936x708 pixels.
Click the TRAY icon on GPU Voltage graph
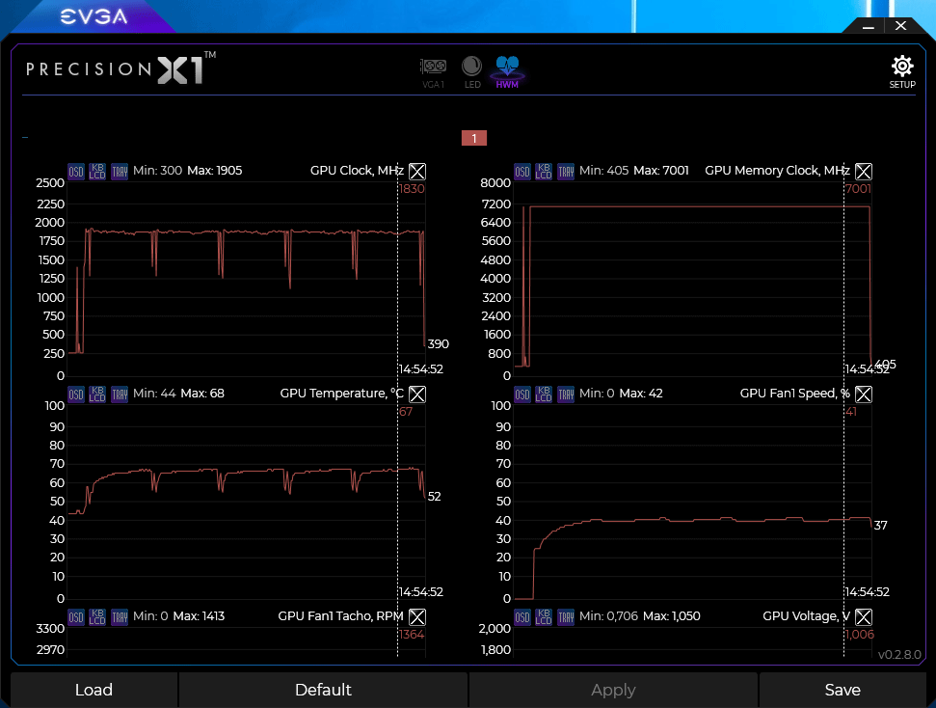(x=566, y=616)
